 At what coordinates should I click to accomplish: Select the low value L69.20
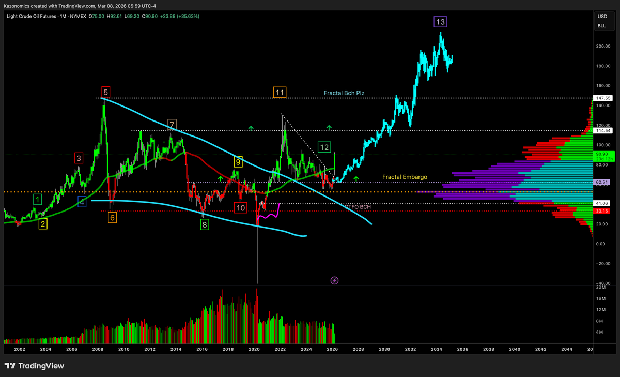pyautogui.click(x=133, y=16)
